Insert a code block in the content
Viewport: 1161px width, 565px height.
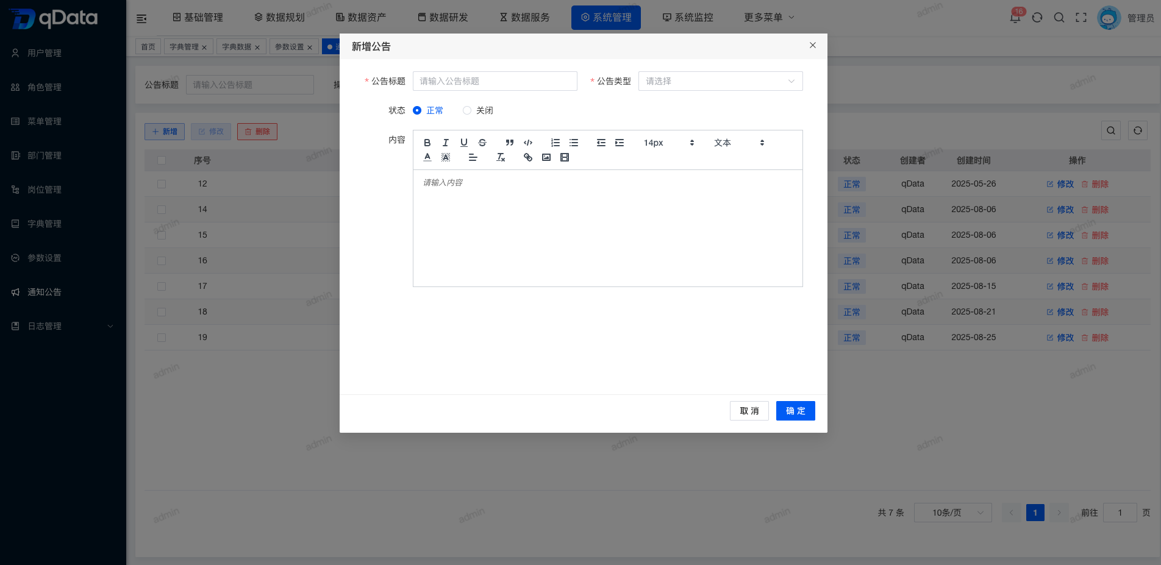[x=528, y=143]
